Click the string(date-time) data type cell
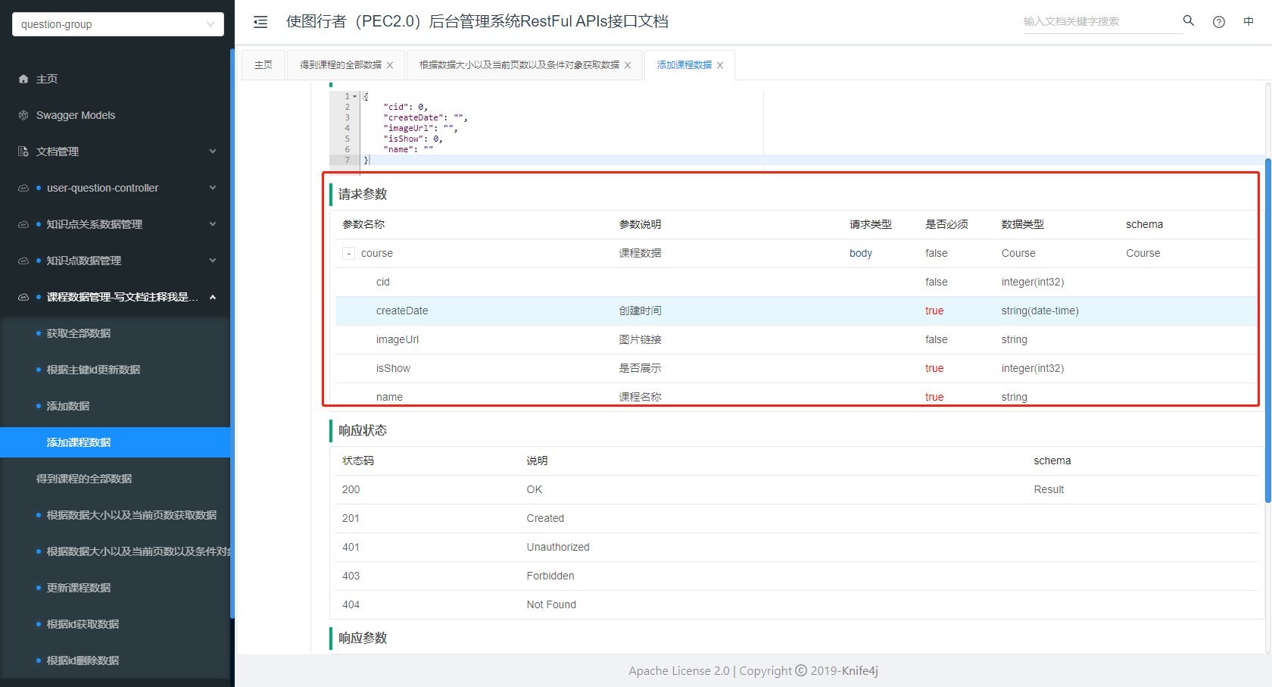This screenshot has height=687, width=1272. [x=1040, y=311]
